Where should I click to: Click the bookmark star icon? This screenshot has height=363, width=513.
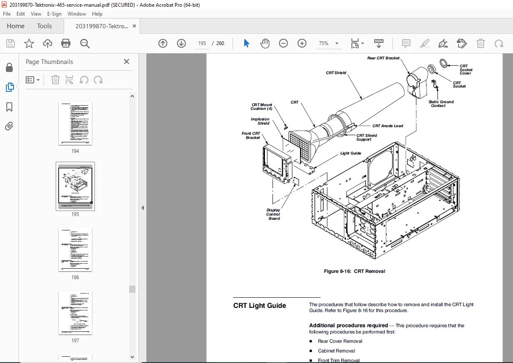pyautogui.click(x=29, y=43)
